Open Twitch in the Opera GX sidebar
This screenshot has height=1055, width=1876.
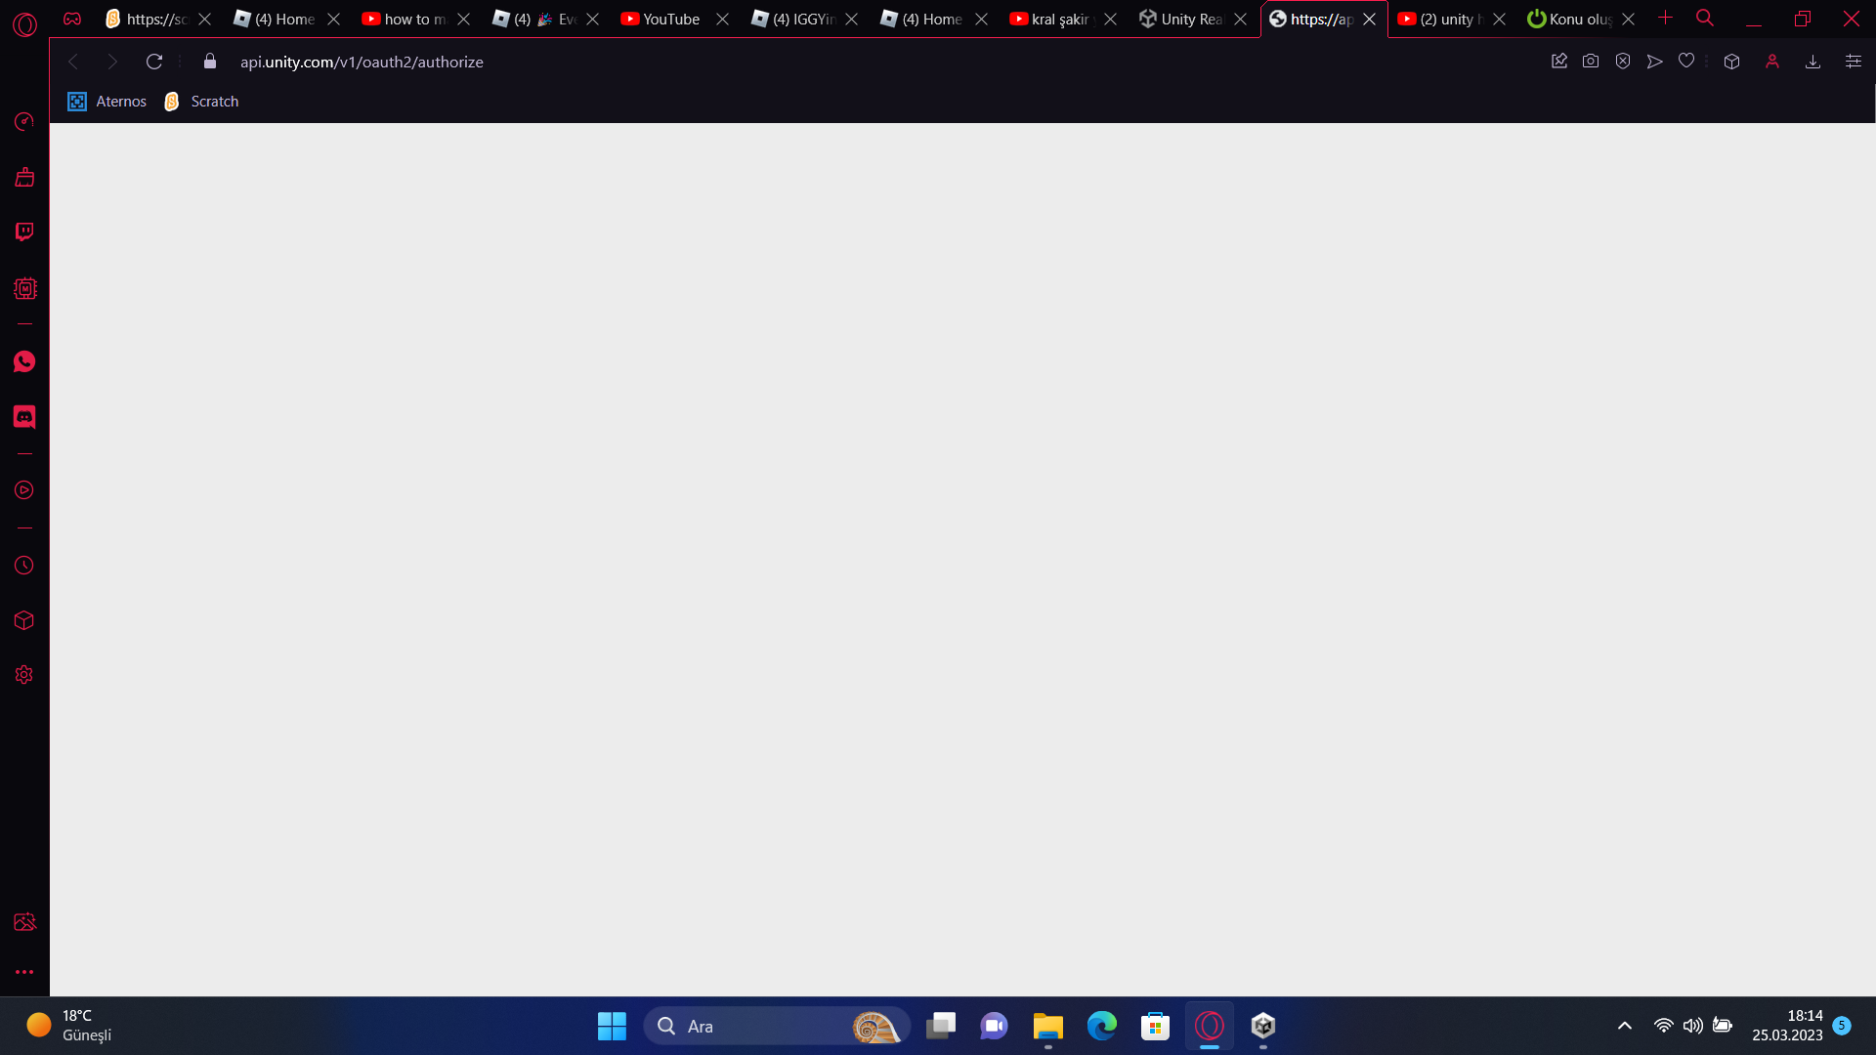tap(24, 232)
